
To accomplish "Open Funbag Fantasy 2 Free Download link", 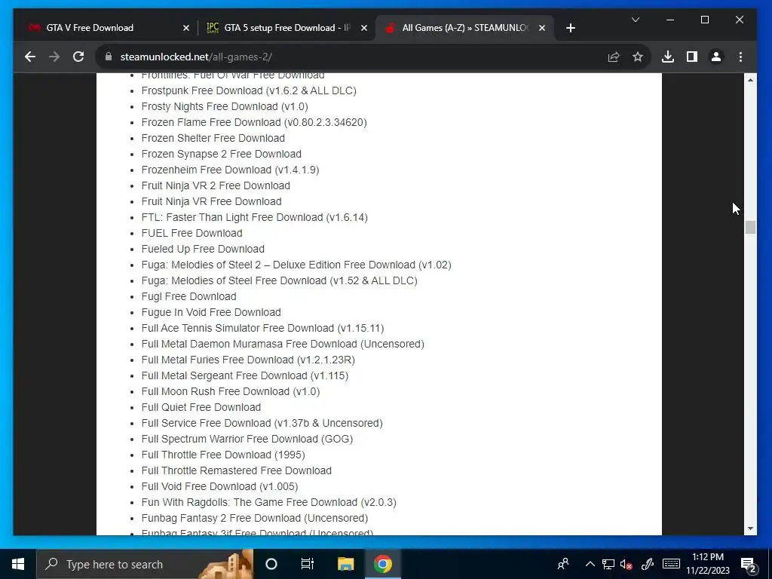I will tap(255, 518).
